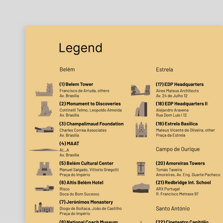Click the (19) Estrela Basilica title
Image resolution: width=223 pixels, height=223 pixels.
(x=177, y=124)
